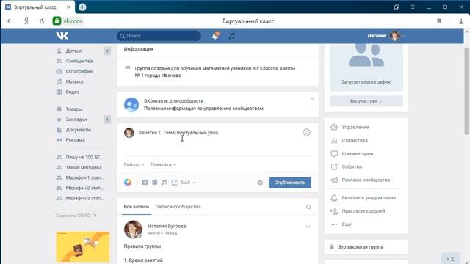Click the Yandex Я home icon
Viewport: 470px width, 264px height.
click(26, 21)
